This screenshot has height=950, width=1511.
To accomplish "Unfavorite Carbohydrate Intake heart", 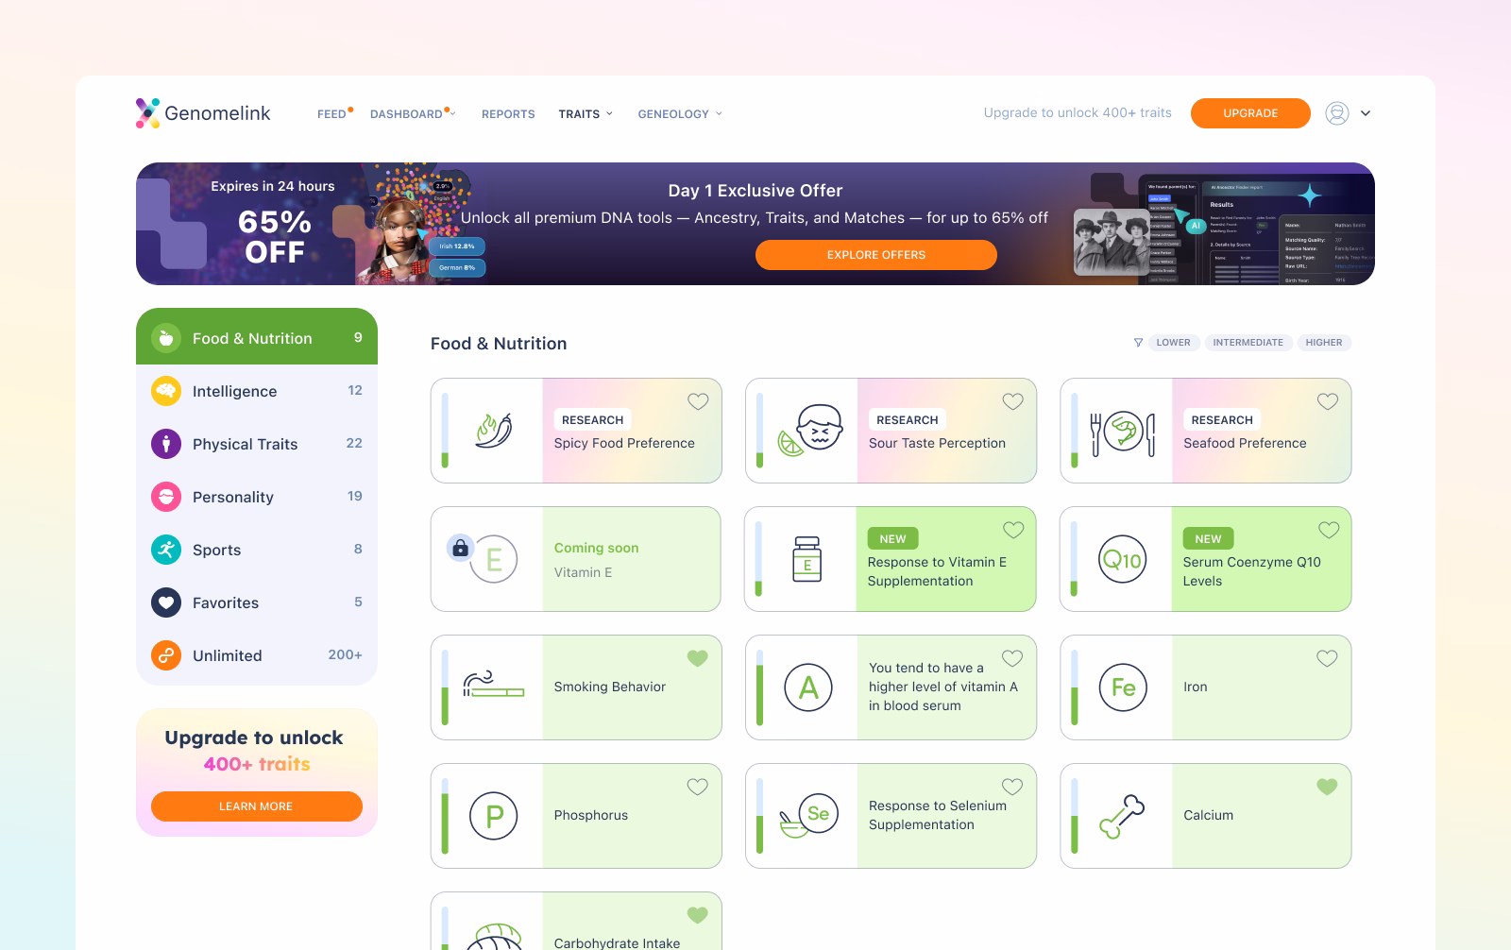I will click(697, 915).
